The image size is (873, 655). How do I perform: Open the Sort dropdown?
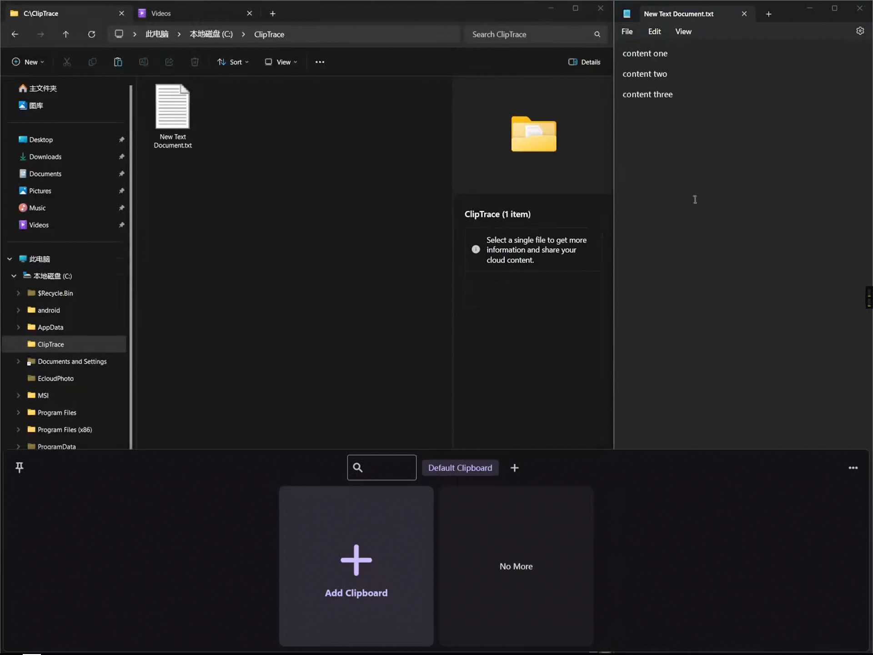(233, 62)
